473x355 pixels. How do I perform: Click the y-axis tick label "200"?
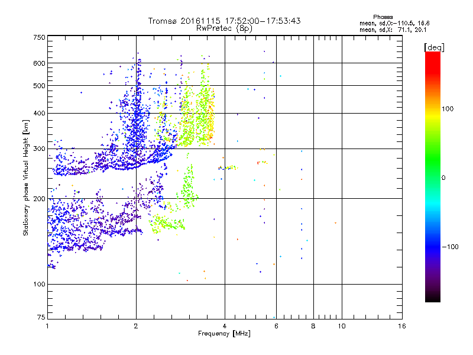[x=39, y=199]
